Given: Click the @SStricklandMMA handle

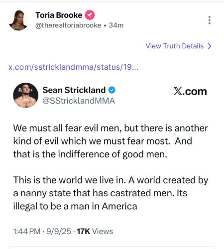Looking at the screenshot, I should [x=79, y=101].
